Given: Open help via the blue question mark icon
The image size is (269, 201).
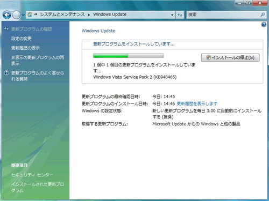Looking at the screenshot, I should 264,25.
